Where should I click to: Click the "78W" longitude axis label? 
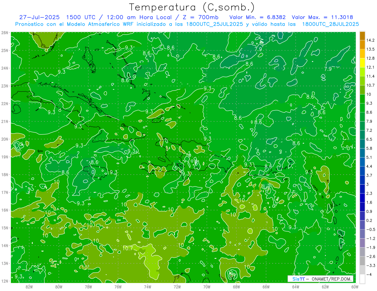click(88, 287)
